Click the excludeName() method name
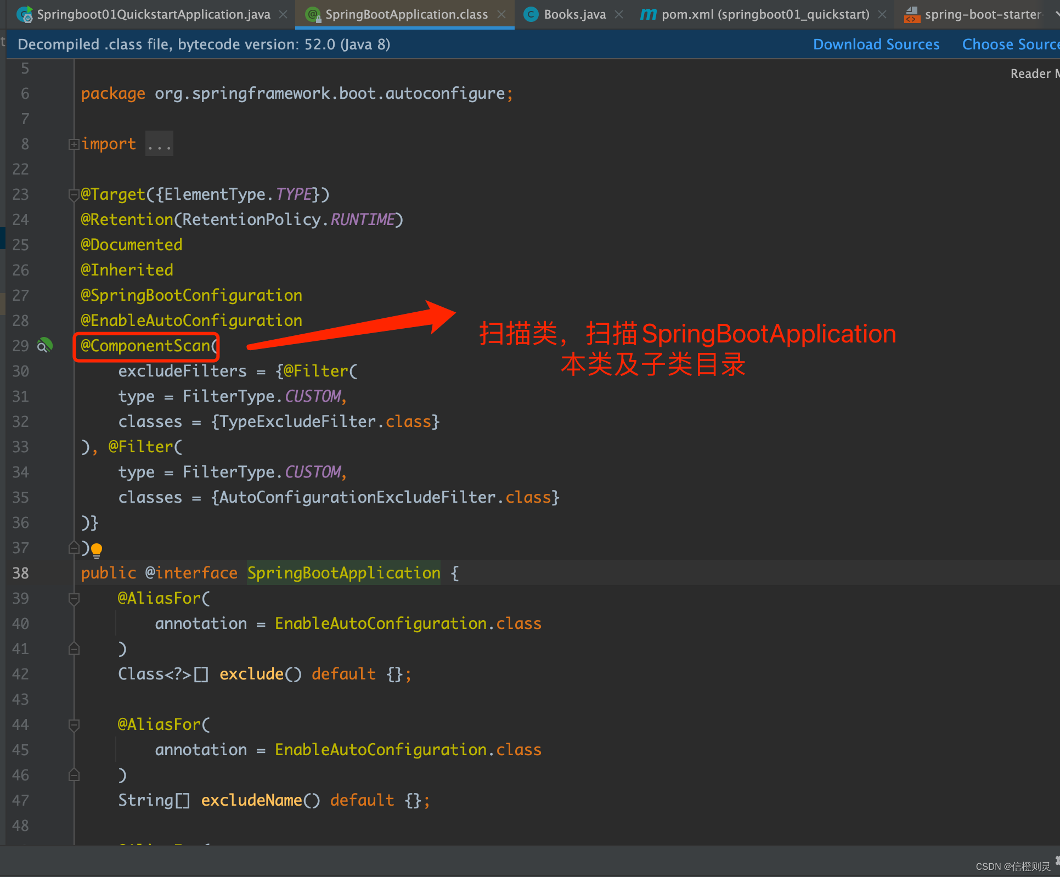 click(251, 800)
